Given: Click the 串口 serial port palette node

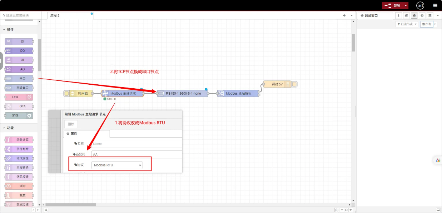Looking at the screenshot, I should 20,78.
